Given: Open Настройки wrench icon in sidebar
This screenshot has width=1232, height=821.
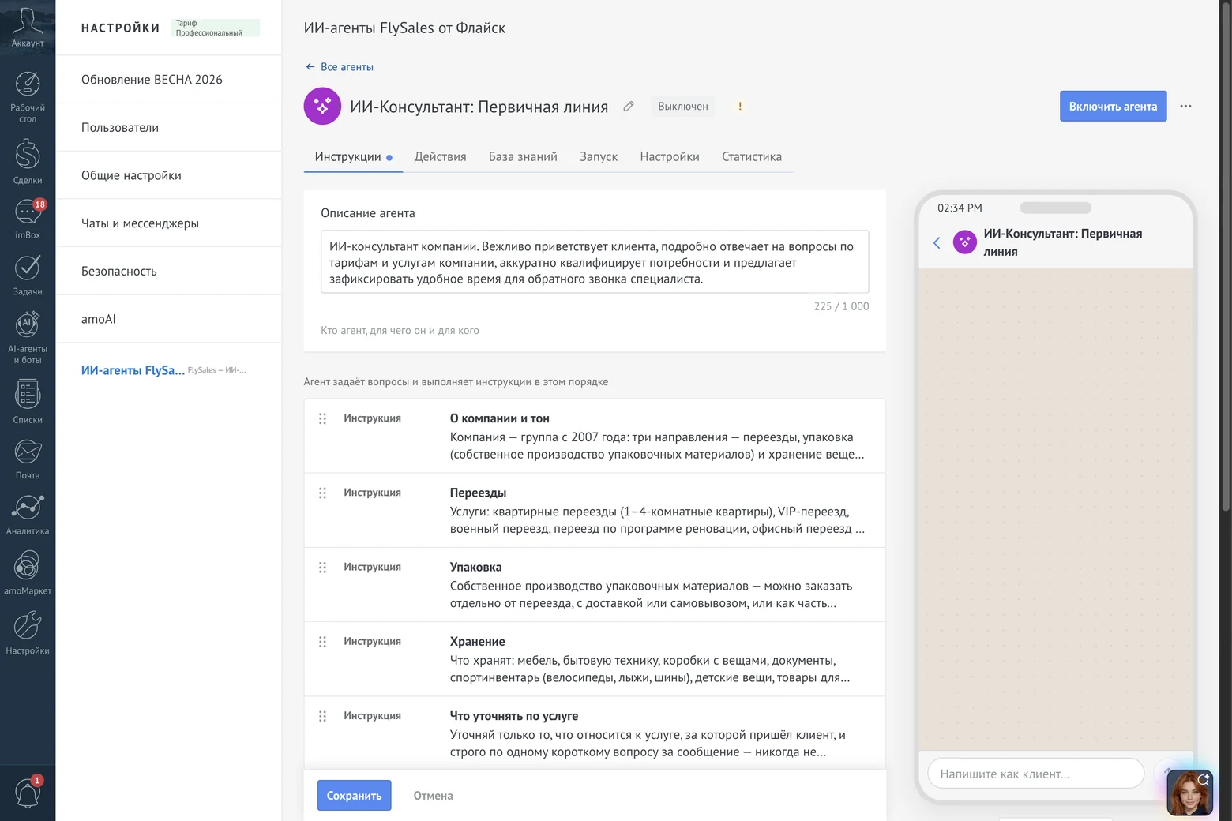Looking at the screenshot, I should 28,625.
